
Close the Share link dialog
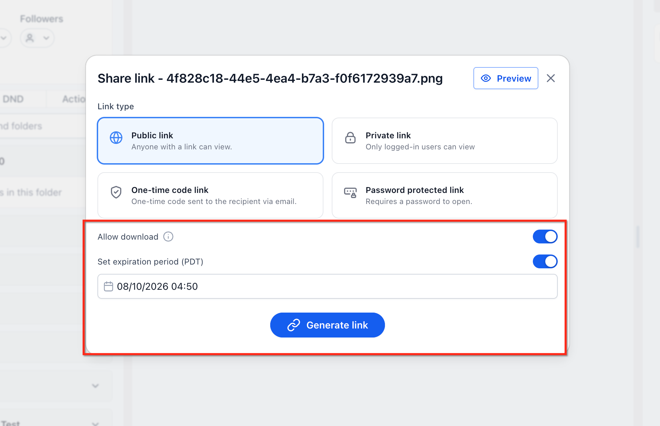click(x=551, y=78)
